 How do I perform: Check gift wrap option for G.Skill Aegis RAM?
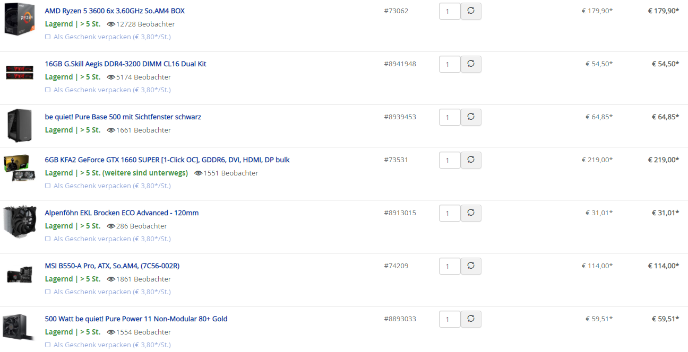point(48,90)
